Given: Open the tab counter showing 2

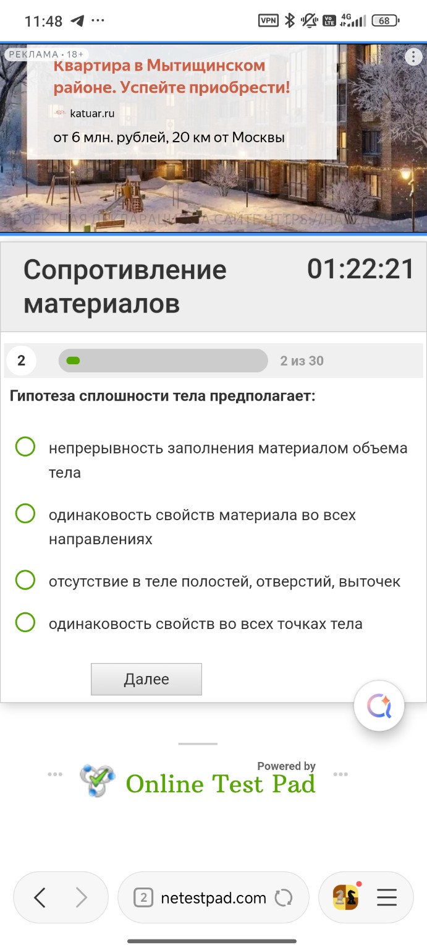Looking at the screenshot, I should pyautogui.click(x=143, y=897).
